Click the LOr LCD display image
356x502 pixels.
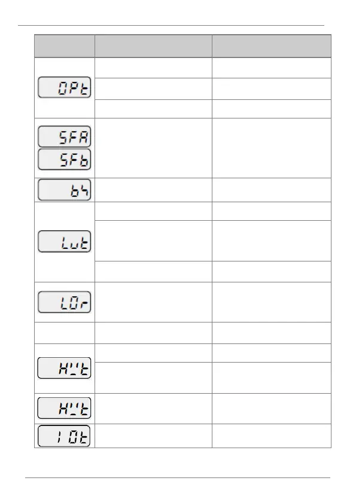pos(65,302)
